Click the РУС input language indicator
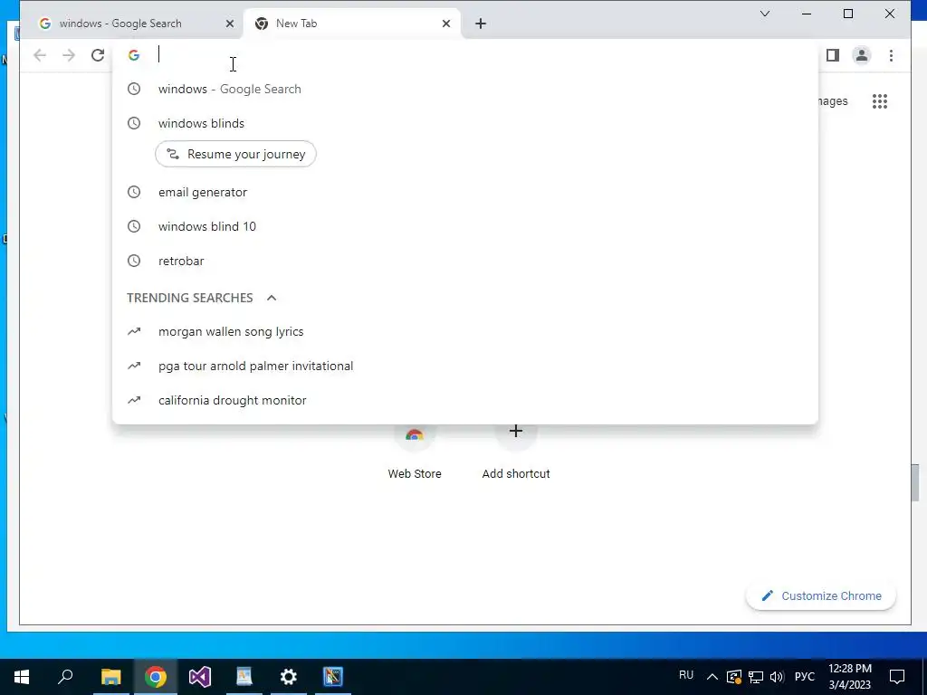Viewport: 927px width, 695px height. pos(804,677)
